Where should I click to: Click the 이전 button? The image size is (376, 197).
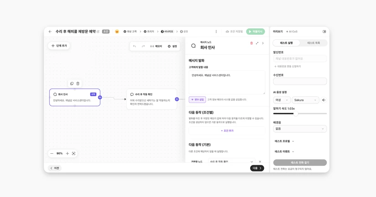55,168
